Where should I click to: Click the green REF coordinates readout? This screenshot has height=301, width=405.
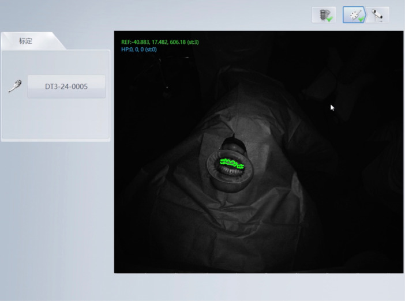pyautogui.click(x=160, y=42)
